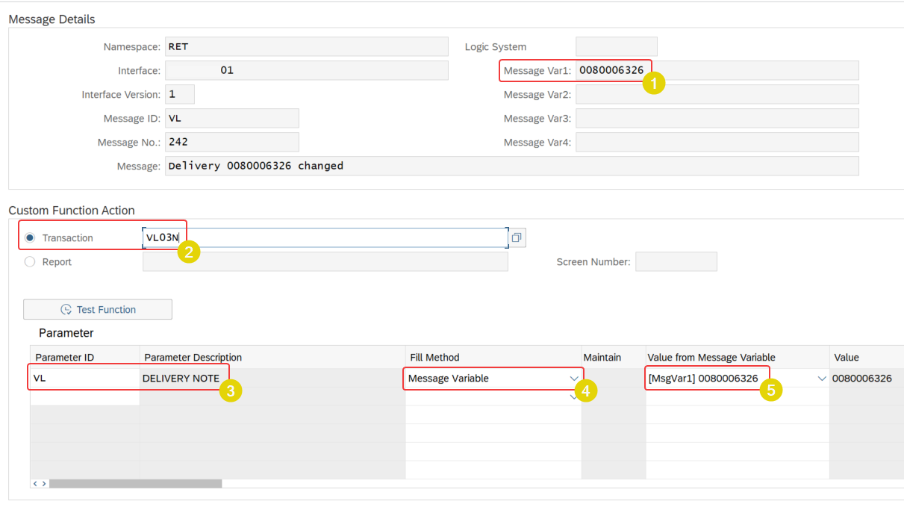
Task: Expand the second row Fill Method dropdown
Action: [x=573, y=396]
